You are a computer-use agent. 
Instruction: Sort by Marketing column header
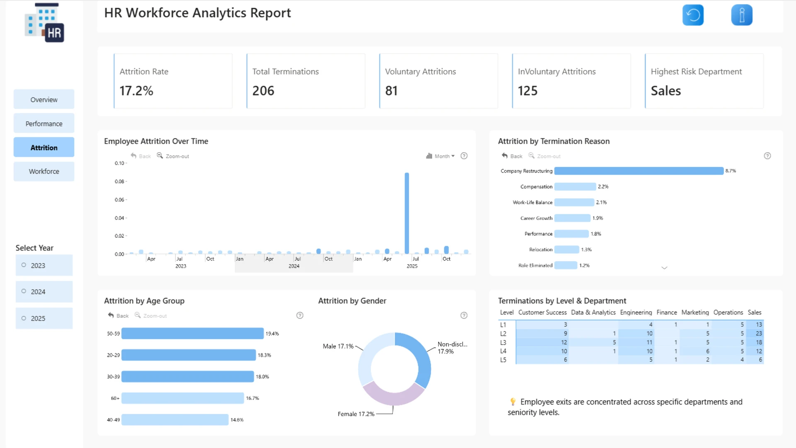pyautogui.click(x=695, y=312)
